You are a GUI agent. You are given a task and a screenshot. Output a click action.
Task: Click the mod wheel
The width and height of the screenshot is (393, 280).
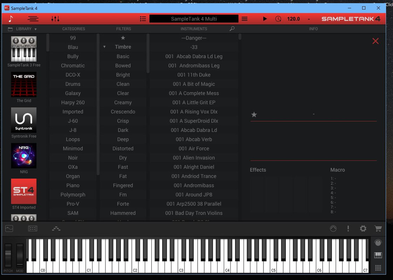pyautogui.click(x=20, y=255)
